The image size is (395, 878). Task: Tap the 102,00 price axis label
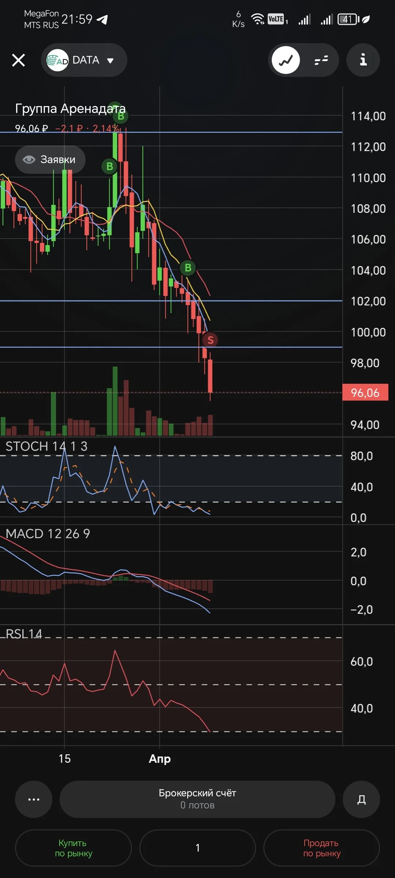click(x=368, y=301)
